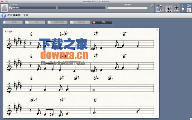Click the red stop button
This screenshot has width=192, height=120.
(102, 22)
